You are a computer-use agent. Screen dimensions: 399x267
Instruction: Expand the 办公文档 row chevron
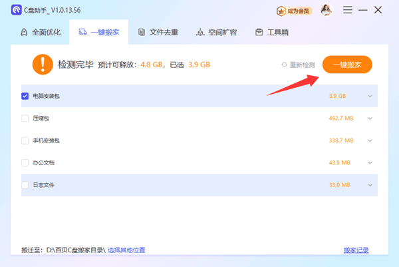tap(370, 163)
